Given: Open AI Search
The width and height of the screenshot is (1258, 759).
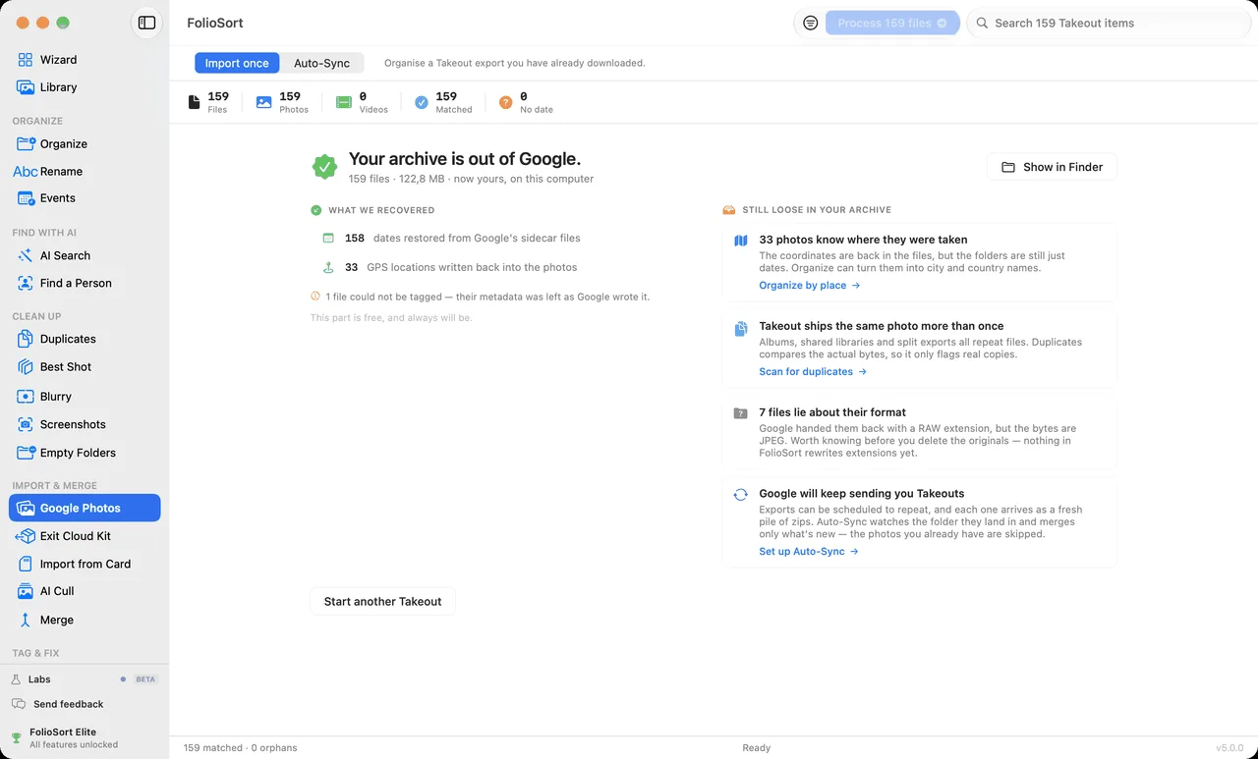Looking at the screenshot, I should tap(85, 255).
